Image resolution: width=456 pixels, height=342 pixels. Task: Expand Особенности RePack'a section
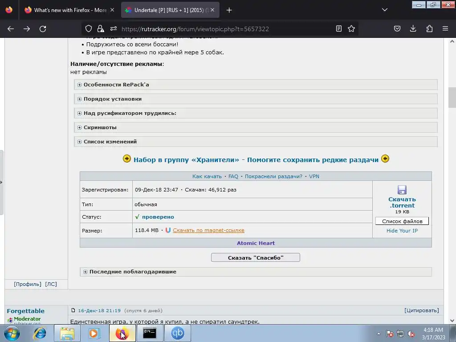tap(256, 85)
